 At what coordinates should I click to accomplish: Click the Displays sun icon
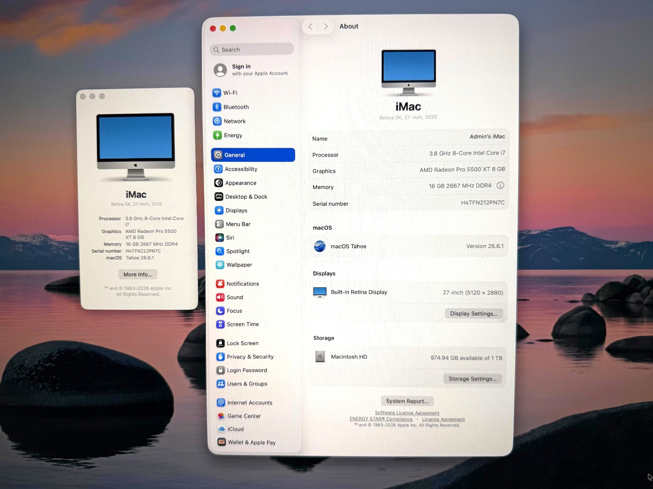(219, 210)
